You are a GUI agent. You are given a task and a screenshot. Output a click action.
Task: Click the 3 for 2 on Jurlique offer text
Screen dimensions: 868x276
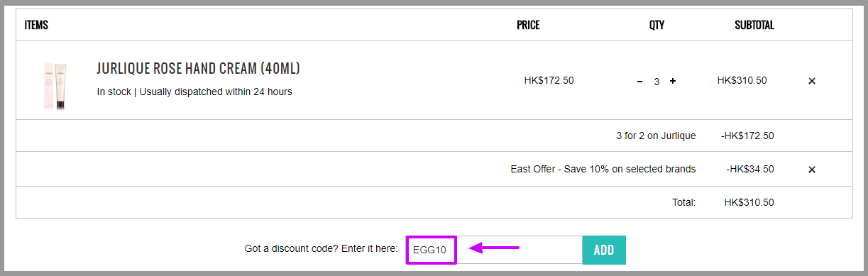coord(656,136)
